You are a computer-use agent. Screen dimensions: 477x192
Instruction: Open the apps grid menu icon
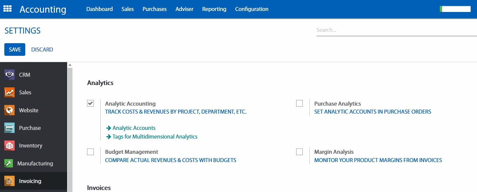click(7, 9)
